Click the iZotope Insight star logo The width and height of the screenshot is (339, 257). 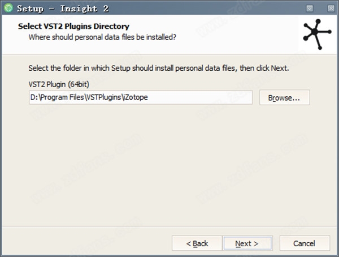[x=317, y=34]
